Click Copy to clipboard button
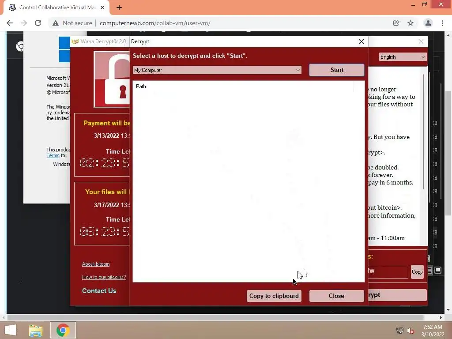 click(274, 296)
